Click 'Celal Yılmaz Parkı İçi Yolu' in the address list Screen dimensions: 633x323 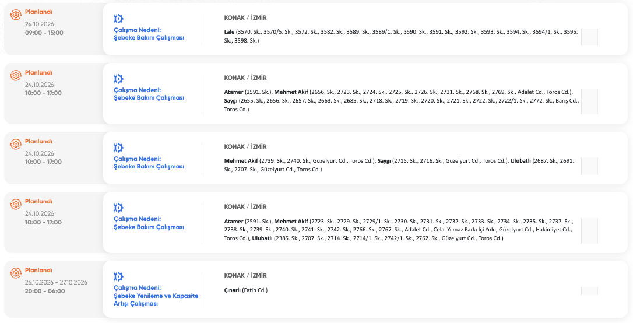coord(465,230)
